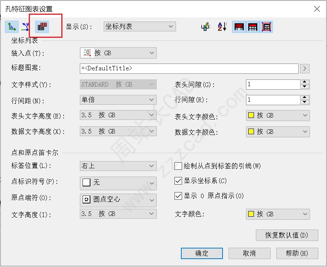Toggle the framed table border icon
This screenshot has width=327, height=267.
(266, 27)
